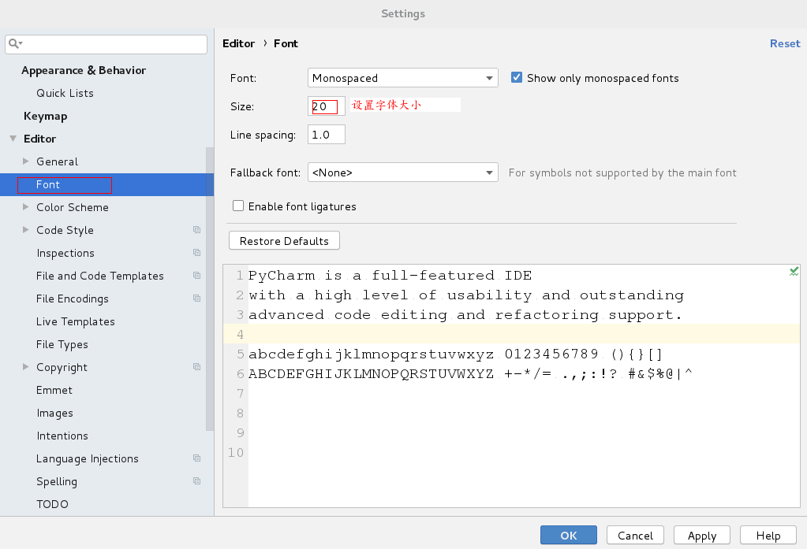Expand the Copyright tree node

(x=26, y=366)
